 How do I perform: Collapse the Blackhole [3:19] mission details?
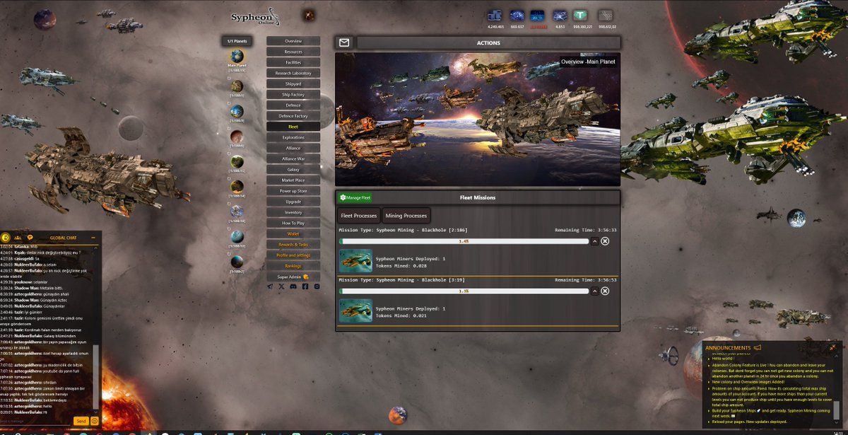pyautogui.click(x=594, y=291)
